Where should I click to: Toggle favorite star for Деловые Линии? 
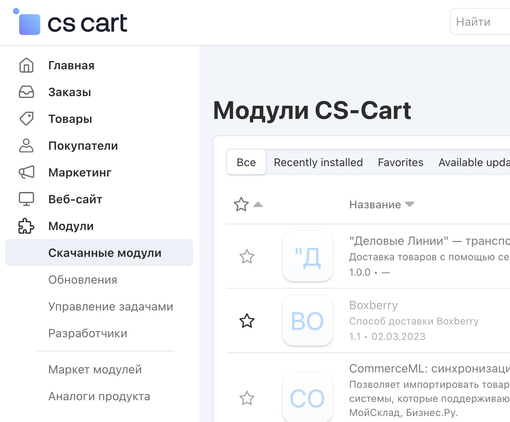pos(247,257)
